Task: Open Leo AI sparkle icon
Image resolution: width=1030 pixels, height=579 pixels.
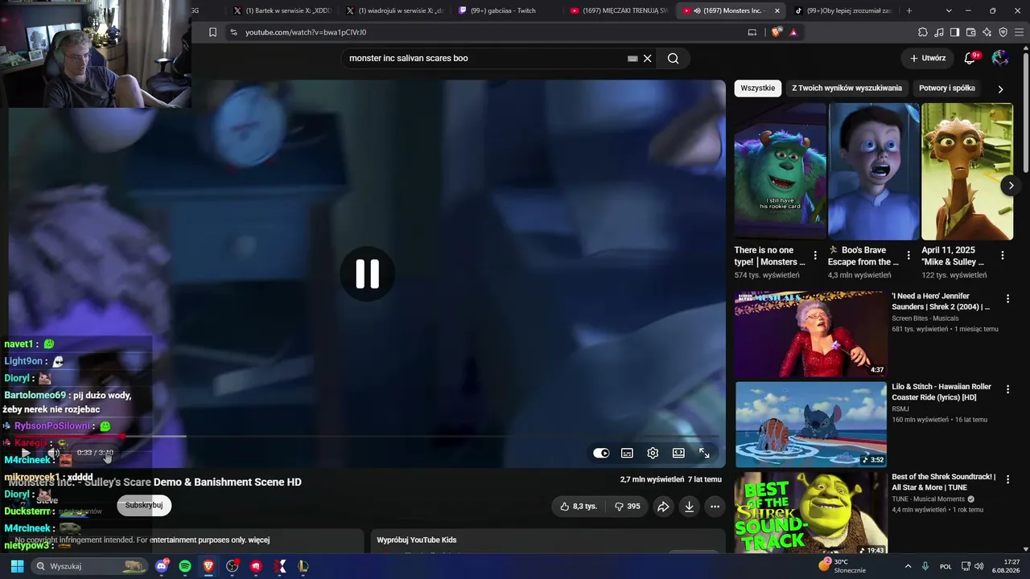Action: click(987, 32)
